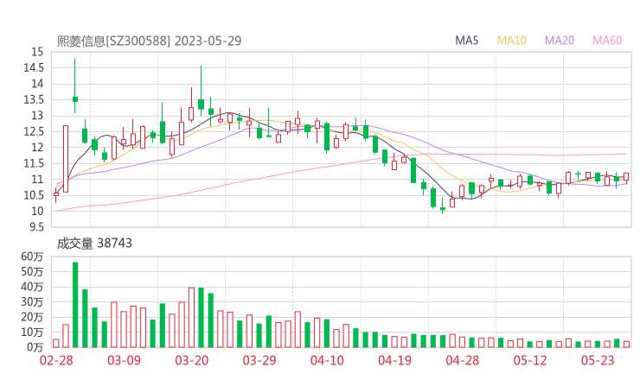This screenshot has height=380, width=640.
Task: Click the last red volume bar on right
Action: 626,345
